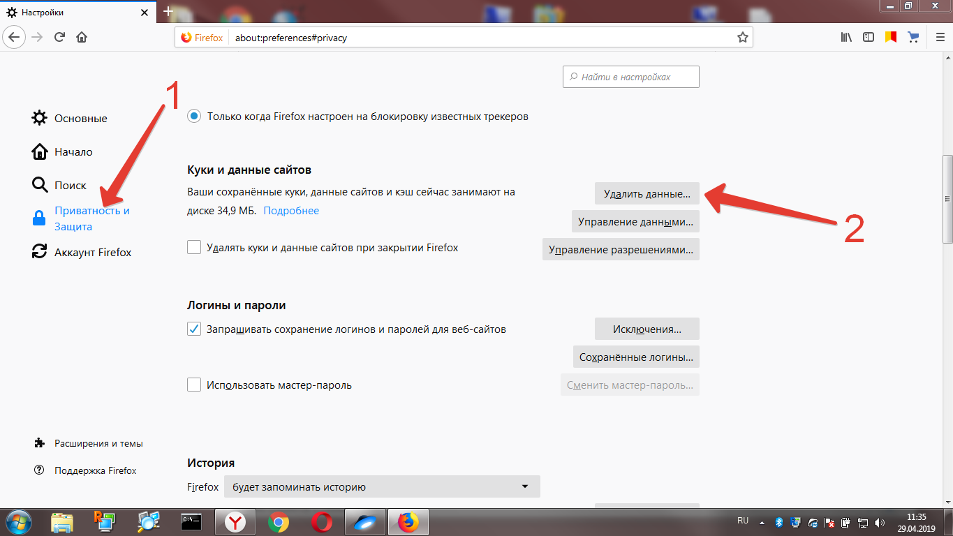
Task: Open a new tab with plus
Action: [168, 12]
